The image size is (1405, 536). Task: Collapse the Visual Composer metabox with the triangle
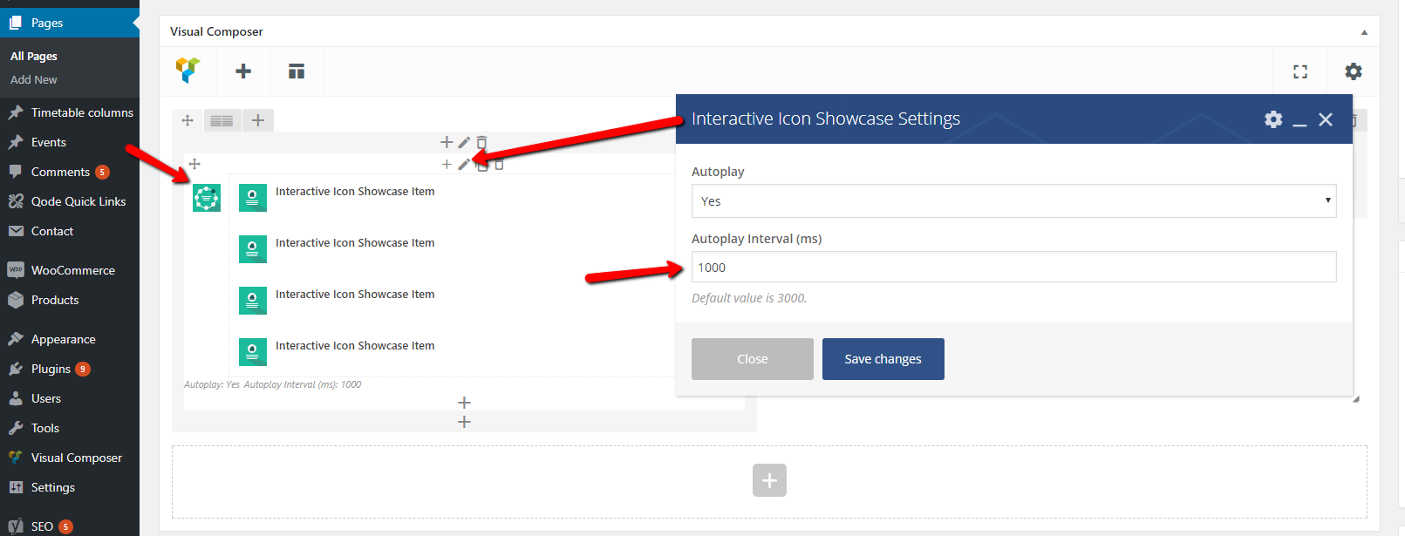1364,32
